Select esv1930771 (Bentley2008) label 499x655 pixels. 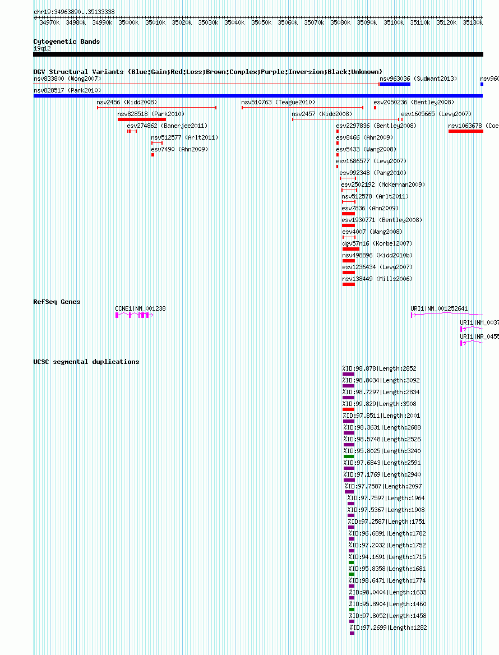(x=382, y=219)
